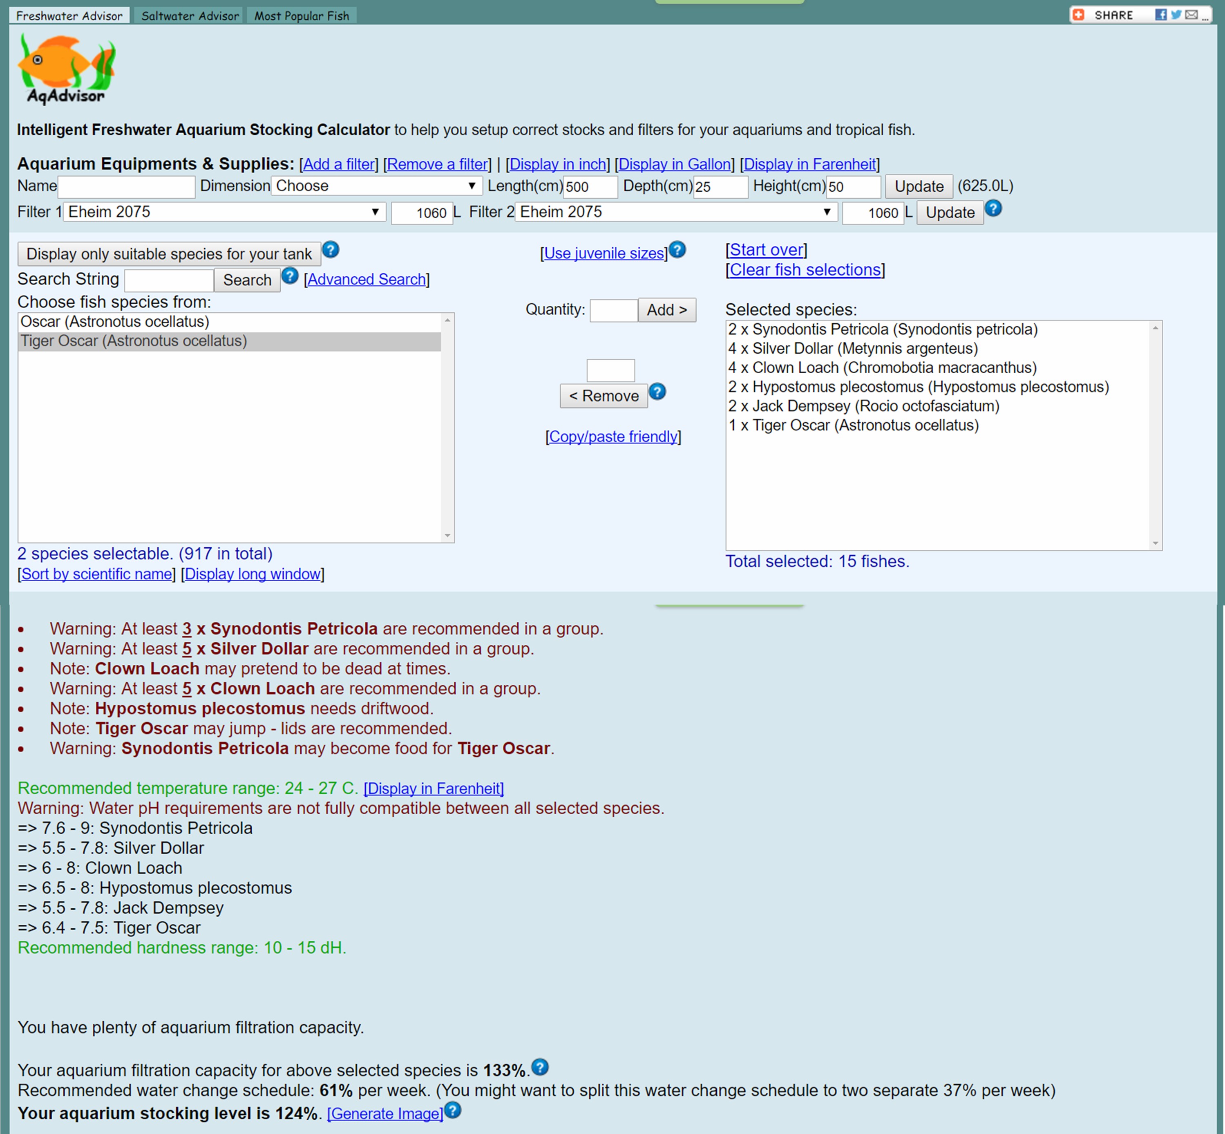Viewport: 1225px width, 1134px height.
Task: Click the Remove a filter link
Action: click(437, 164)
